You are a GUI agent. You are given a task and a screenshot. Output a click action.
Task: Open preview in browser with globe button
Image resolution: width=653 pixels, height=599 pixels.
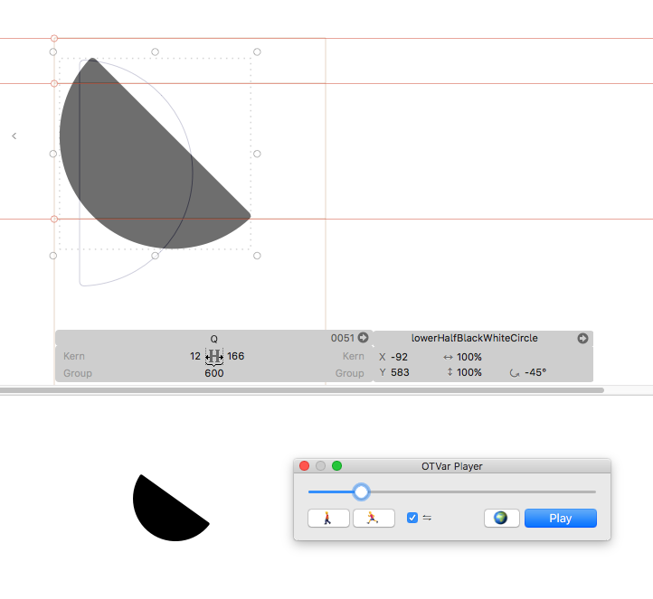coord(501,518)
